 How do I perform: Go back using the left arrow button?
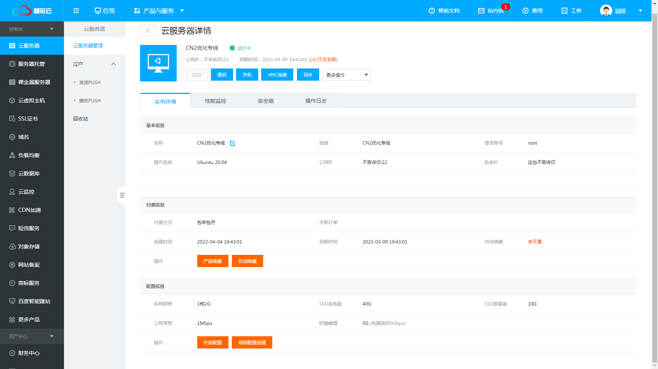point(148,30)
